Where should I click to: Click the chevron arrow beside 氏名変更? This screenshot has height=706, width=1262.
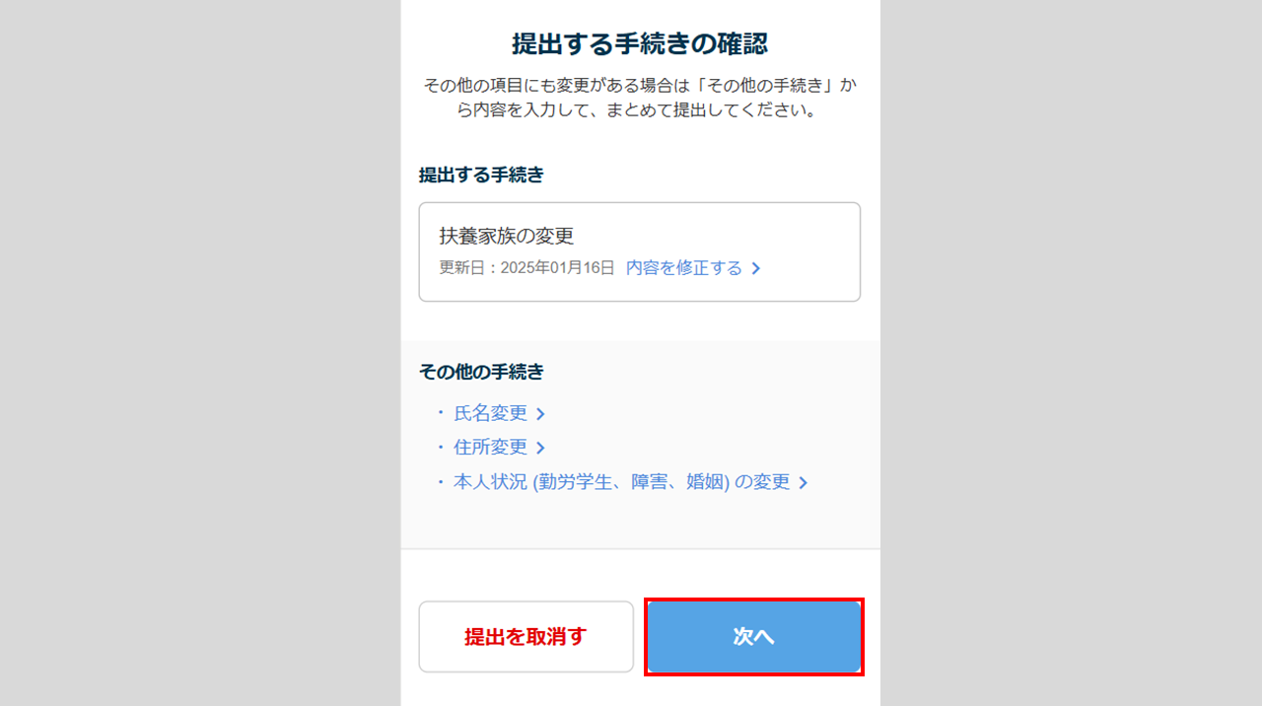tap(540, 414)
